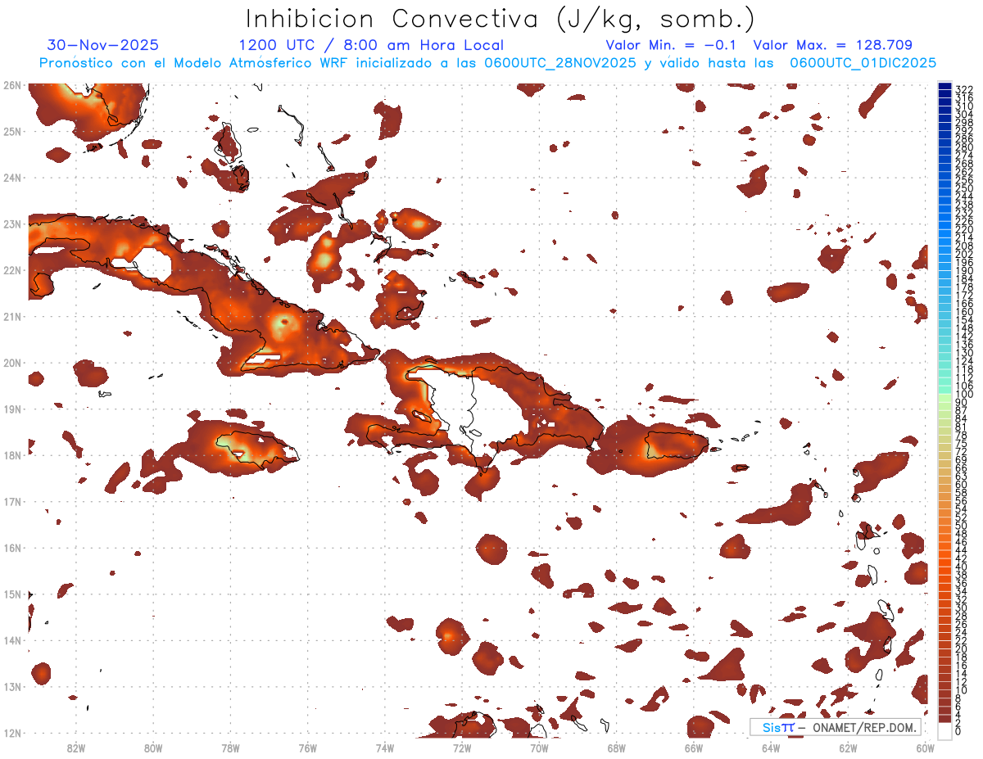Click the '13N' latitude label

tap(11, 686)
